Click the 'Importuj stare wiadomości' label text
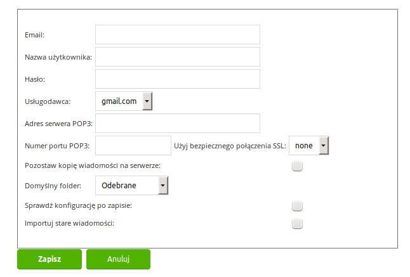 69,224
